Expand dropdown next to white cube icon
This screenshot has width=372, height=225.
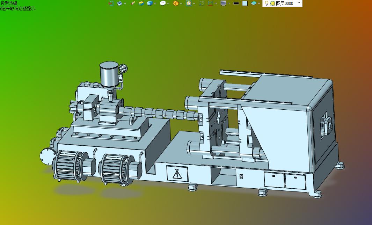point(168,3)
